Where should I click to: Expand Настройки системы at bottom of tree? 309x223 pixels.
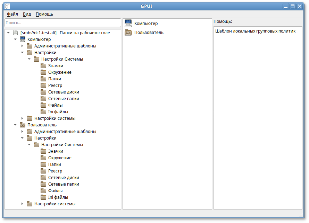[x=22, y=204]
